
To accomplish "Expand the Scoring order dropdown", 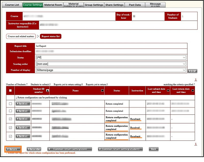I will click(x=111, y=64).
